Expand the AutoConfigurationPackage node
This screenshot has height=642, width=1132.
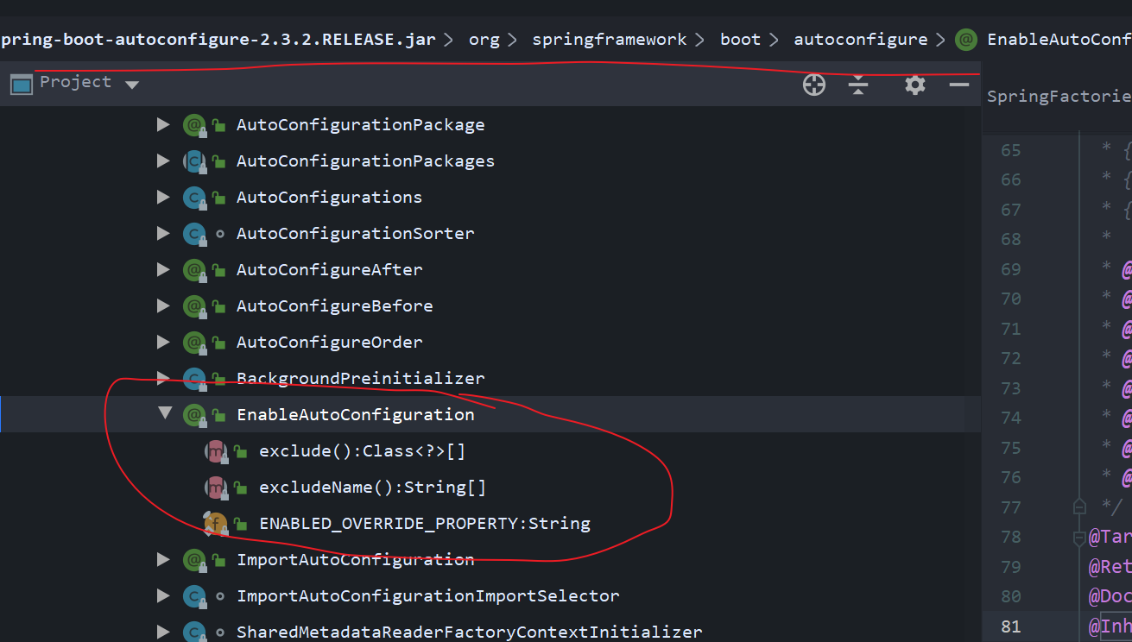point(162,125)
